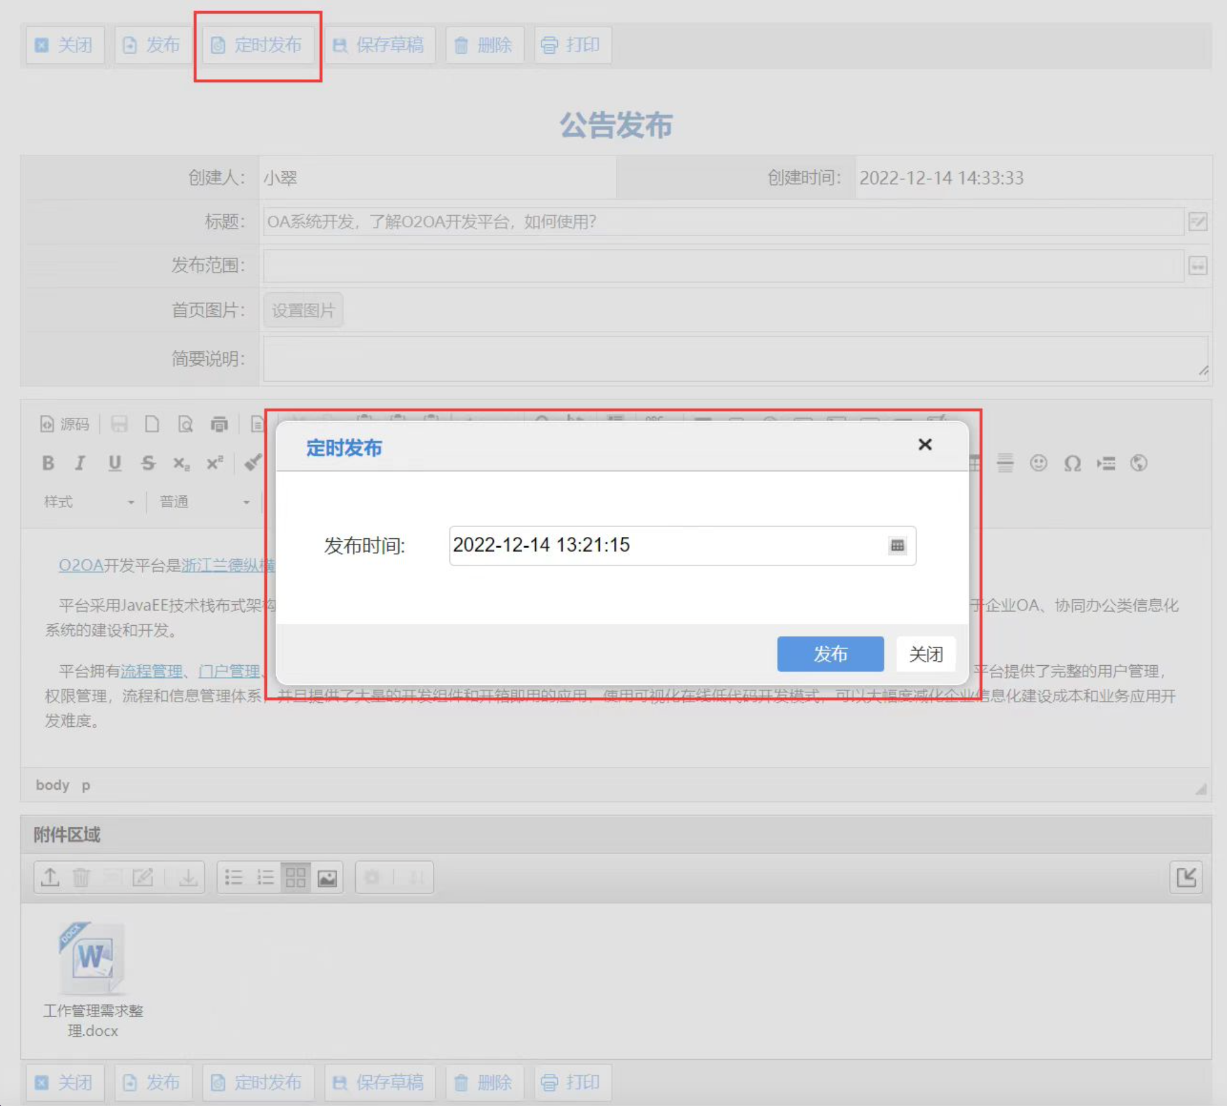Click the 发布时间 input field
The height and width of the screenshot is (1106, 1227).
(x=647, y=545)
